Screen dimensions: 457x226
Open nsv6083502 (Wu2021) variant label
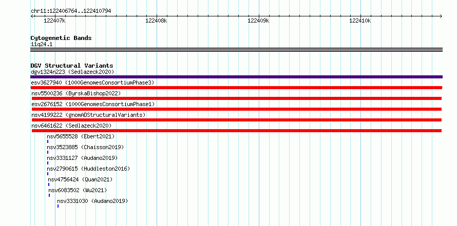pyautogui.click(x=78, y=190)
